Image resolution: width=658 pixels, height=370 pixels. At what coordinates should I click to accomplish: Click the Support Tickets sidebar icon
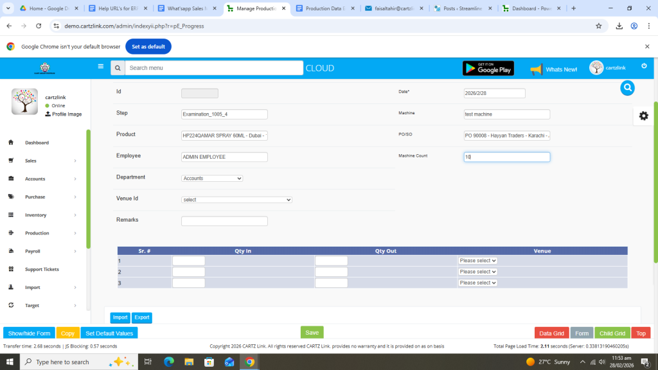[x=12, y=269]
